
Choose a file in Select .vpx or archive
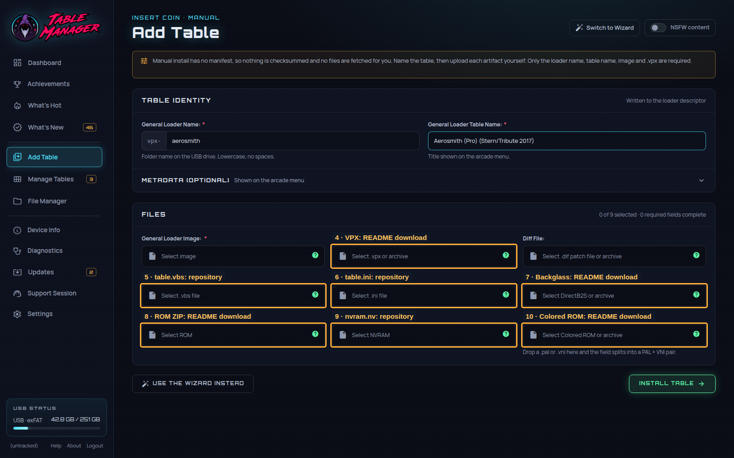point(423,256)
